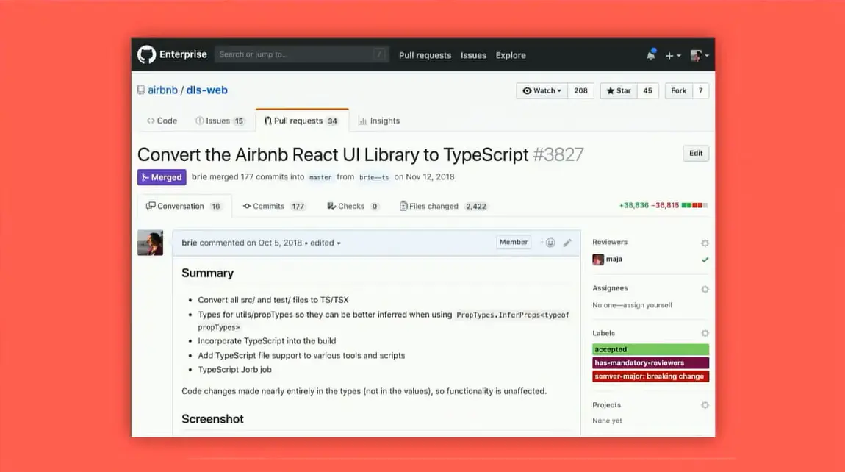The height and width of the screenshot is (472, 845).
Task: Open the Conversation 16 tab
Action: 184,206
